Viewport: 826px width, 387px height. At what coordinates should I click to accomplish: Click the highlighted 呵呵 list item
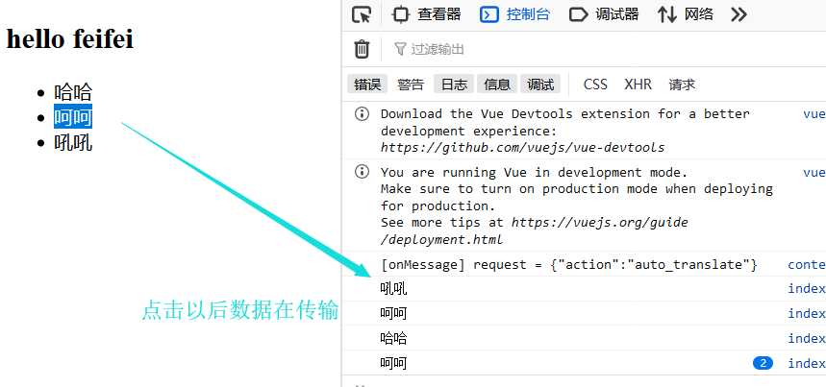pyautogui.click(x=73, y=117)
